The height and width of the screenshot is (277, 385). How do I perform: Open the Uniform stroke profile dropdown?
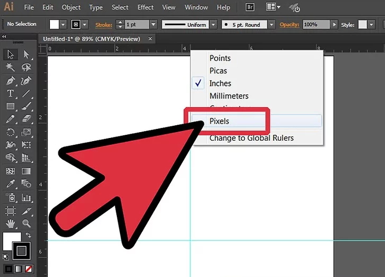213,25
